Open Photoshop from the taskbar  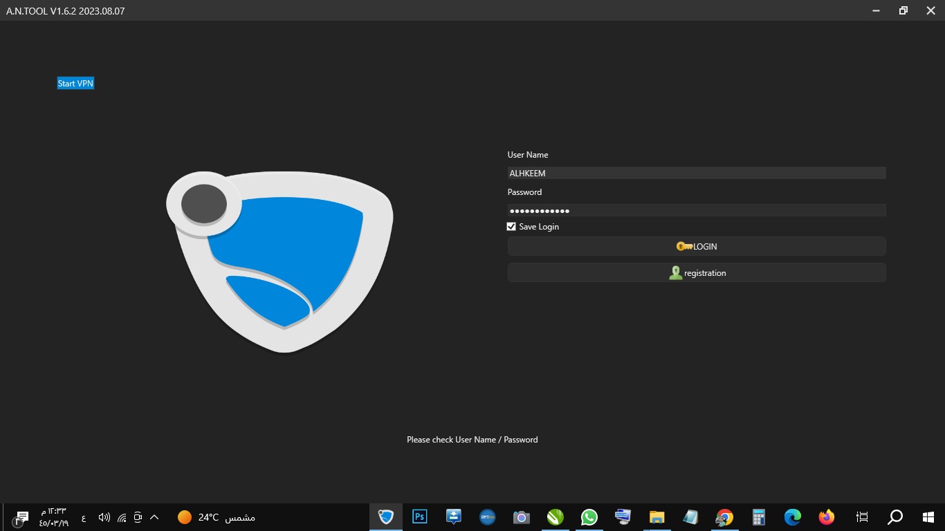pos(419,516)
